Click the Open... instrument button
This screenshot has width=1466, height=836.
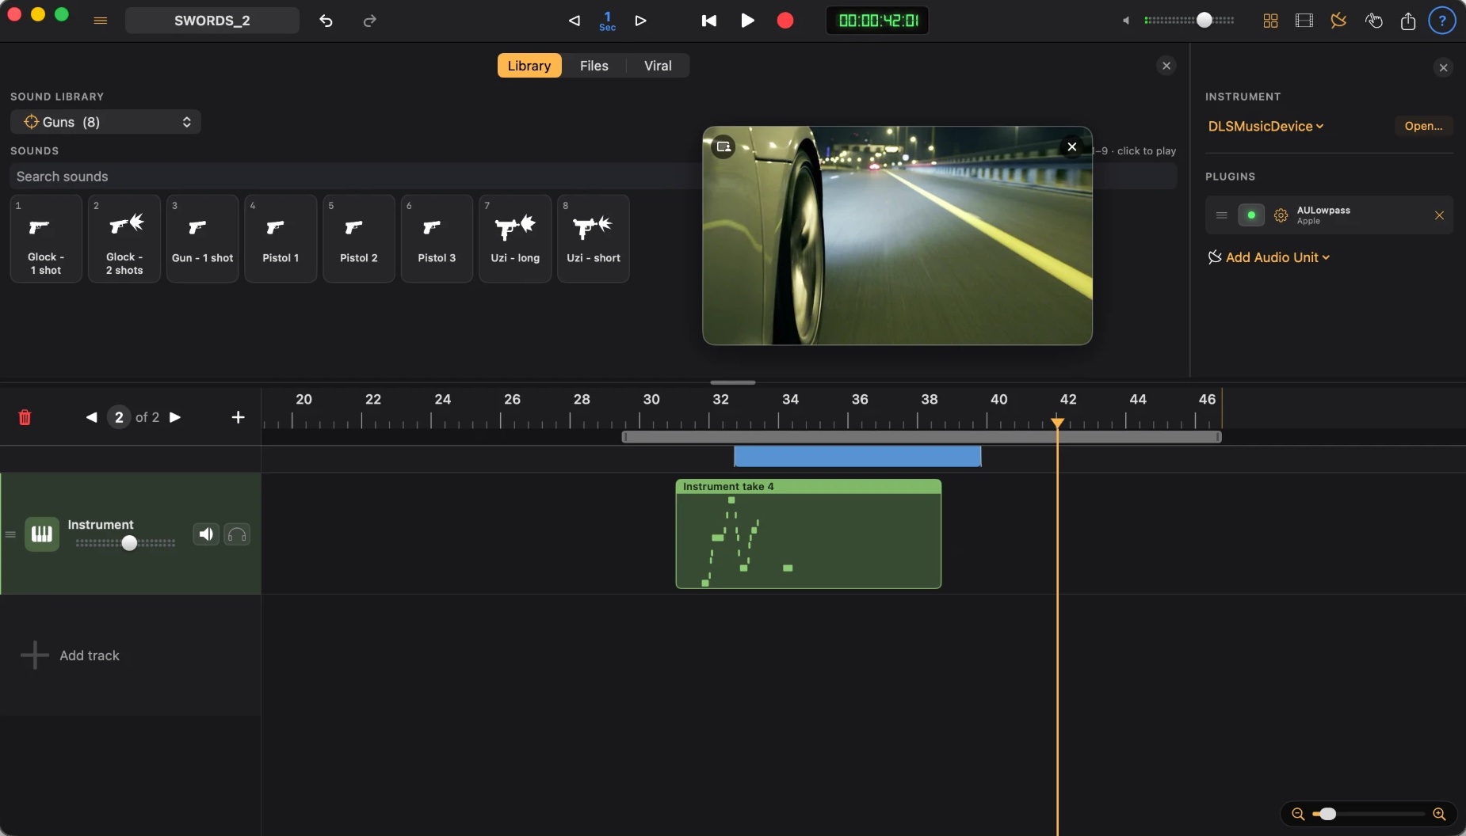point(1423,126)
